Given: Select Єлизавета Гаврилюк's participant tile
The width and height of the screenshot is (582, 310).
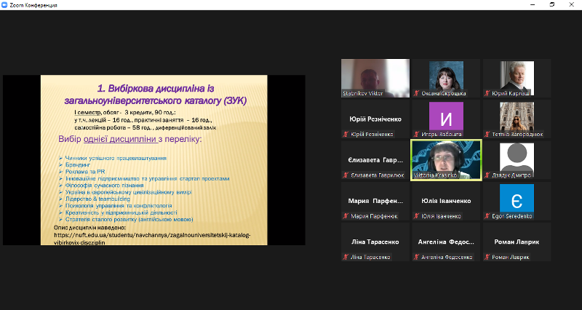Looking at the screenshot, I should pos(375,160).
